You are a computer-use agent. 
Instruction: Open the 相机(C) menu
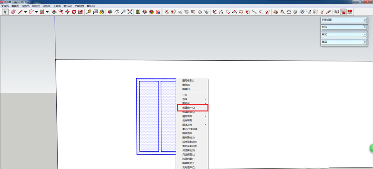(36, 6)
